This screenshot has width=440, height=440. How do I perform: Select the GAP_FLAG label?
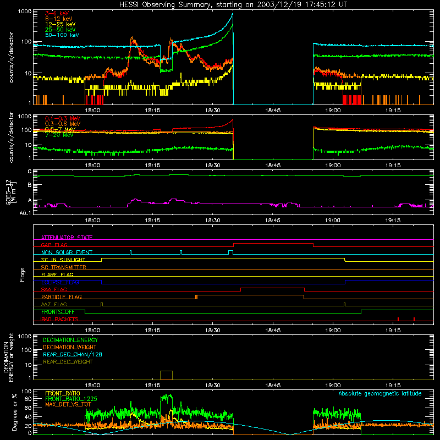[x=54, y=245]
